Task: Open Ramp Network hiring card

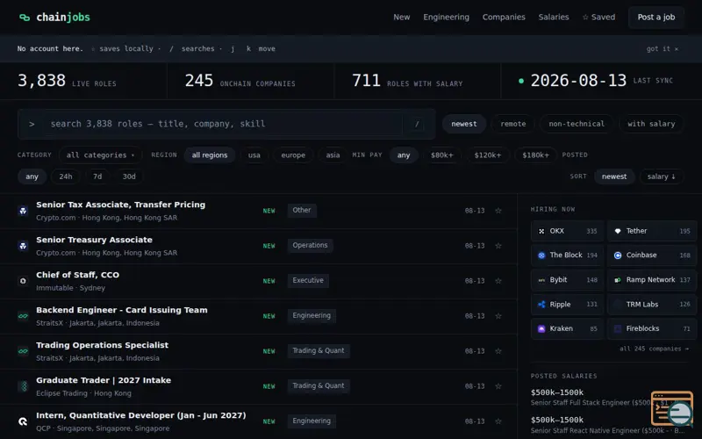Action: 652,280
